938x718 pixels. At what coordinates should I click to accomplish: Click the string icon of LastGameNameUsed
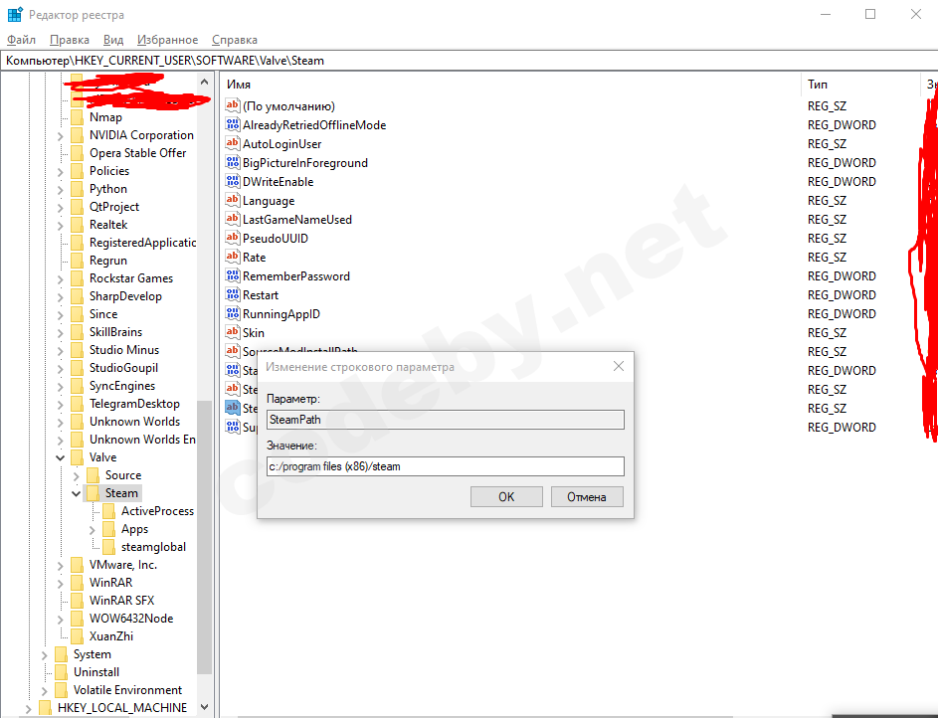click(x=232, y=219)
